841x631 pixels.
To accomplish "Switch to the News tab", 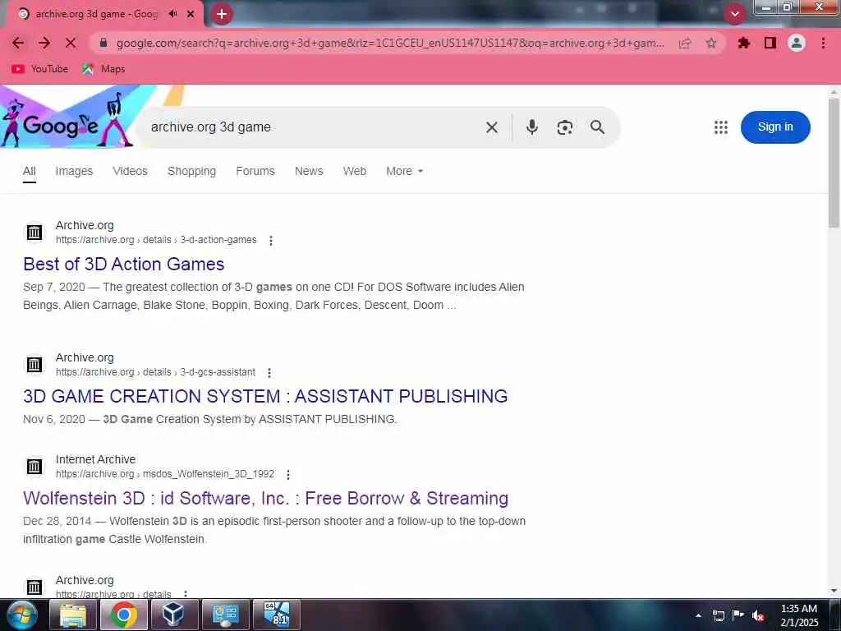I will point(309,171).
